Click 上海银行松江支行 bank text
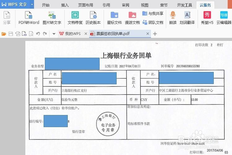The image size is (232, 155). [x=74, y=91]
